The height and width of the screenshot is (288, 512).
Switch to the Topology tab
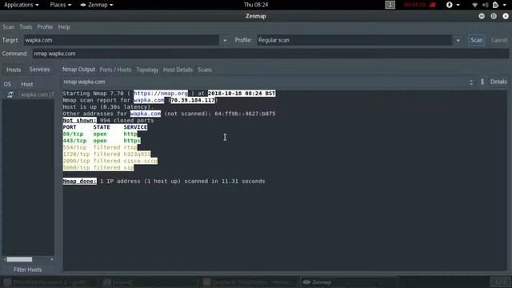coord(147,70)
